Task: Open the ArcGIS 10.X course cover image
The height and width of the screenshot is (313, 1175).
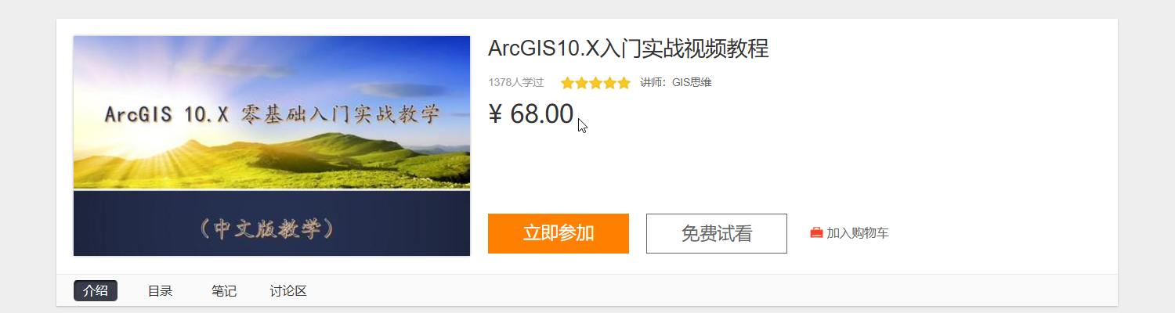Action: [x=272, y=146]
